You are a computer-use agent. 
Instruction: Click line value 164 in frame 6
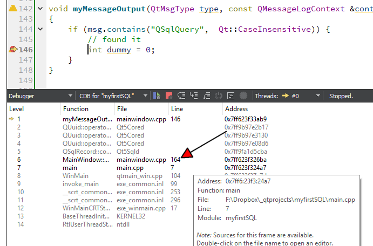175,160
